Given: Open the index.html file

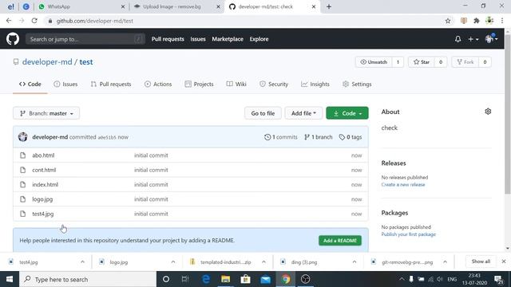Looking at the screenshot, I should click(45, 184).
